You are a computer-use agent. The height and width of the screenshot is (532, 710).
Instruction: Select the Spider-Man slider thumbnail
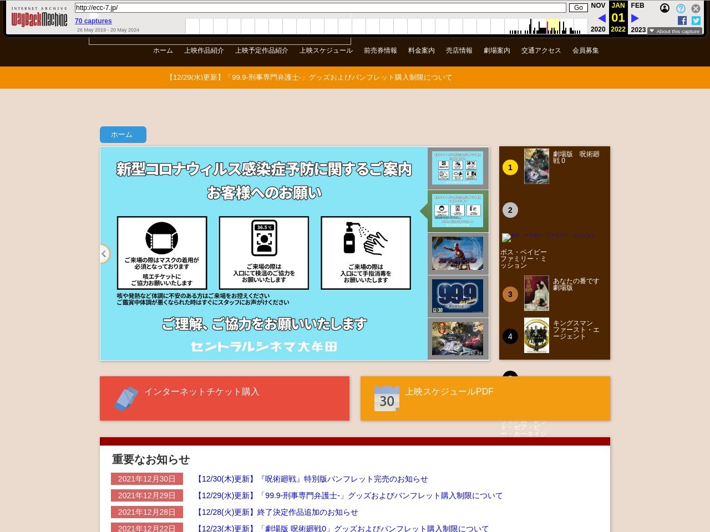pyautogui.click(x=458, y=254)
